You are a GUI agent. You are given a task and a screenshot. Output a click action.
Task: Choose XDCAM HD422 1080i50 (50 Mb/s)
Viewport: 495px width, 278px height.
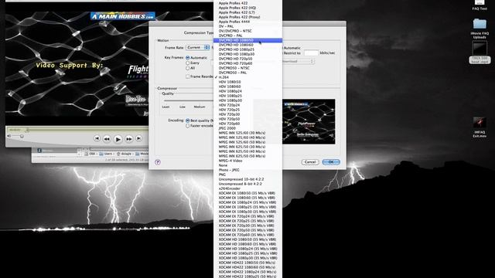tap(247, 263)
